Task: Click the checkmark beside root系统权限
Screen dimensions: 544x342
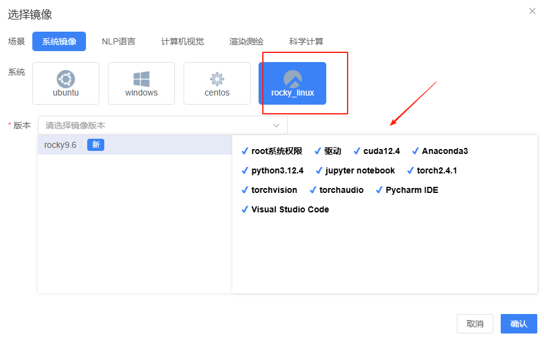Action: click(245, 151)
